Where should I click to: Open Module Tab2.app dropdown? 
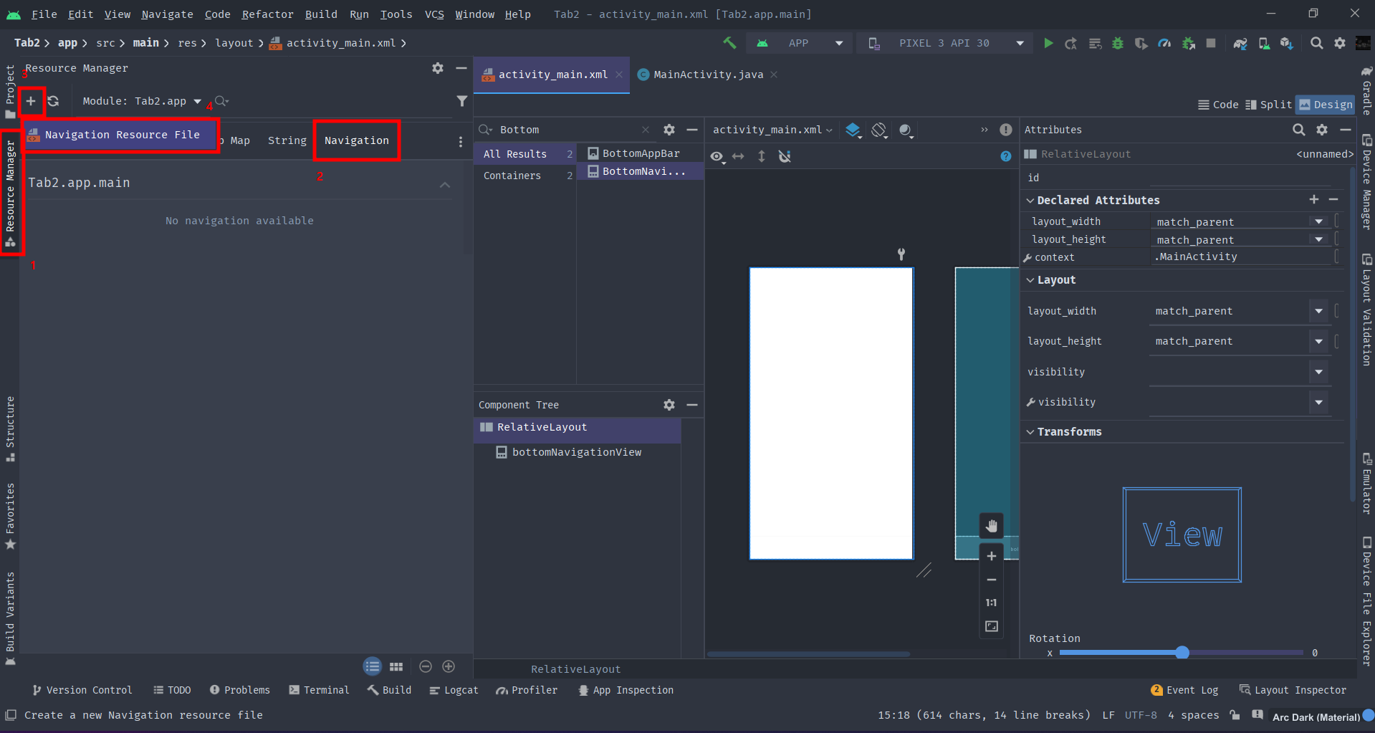click(x=142, y=101)
